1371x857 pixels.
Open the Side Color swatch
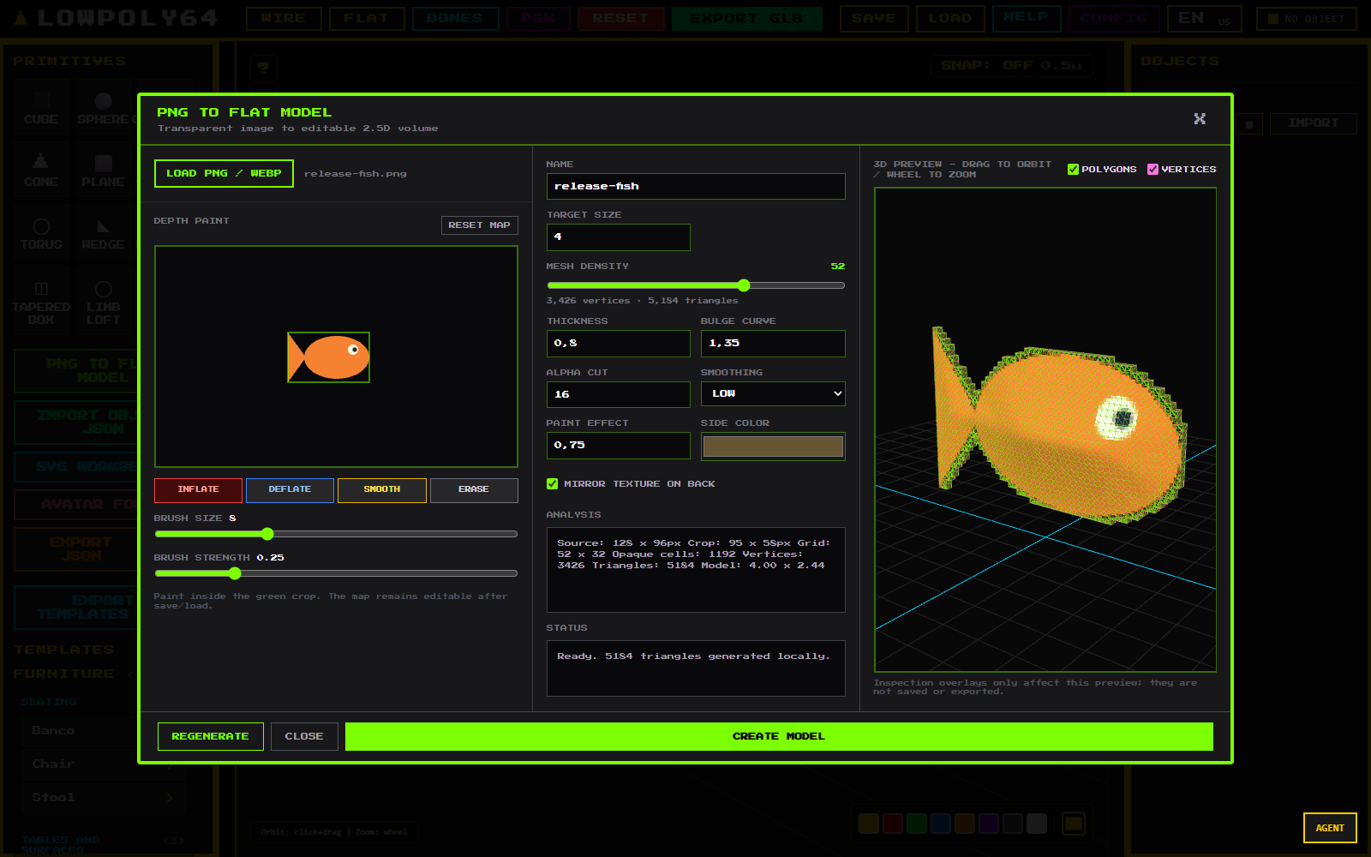773,446
